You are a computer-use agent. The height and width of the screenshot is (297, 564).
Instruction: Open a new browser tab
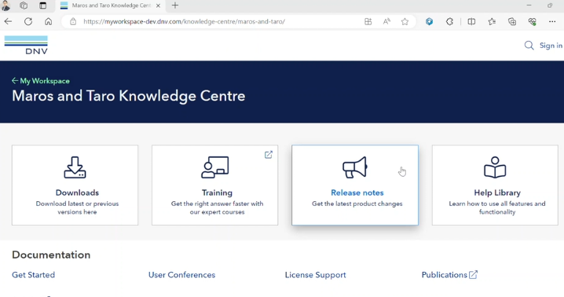click(175, 5)
